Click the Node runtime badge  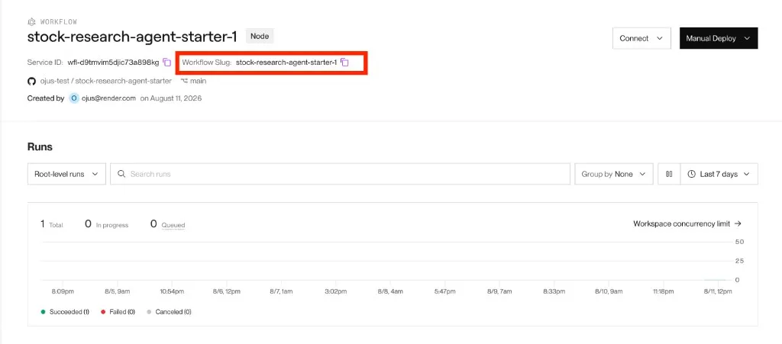pos(260,36)
